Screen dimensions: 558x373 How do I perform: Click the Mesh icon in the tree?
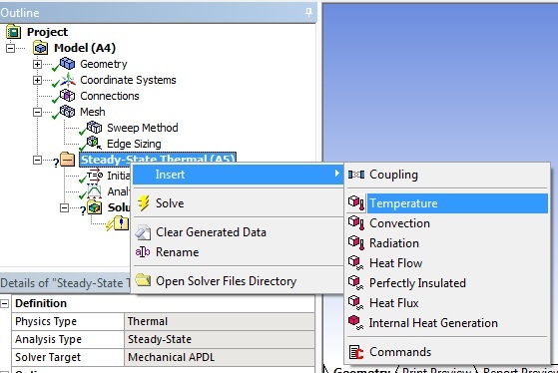click(67, 112)
